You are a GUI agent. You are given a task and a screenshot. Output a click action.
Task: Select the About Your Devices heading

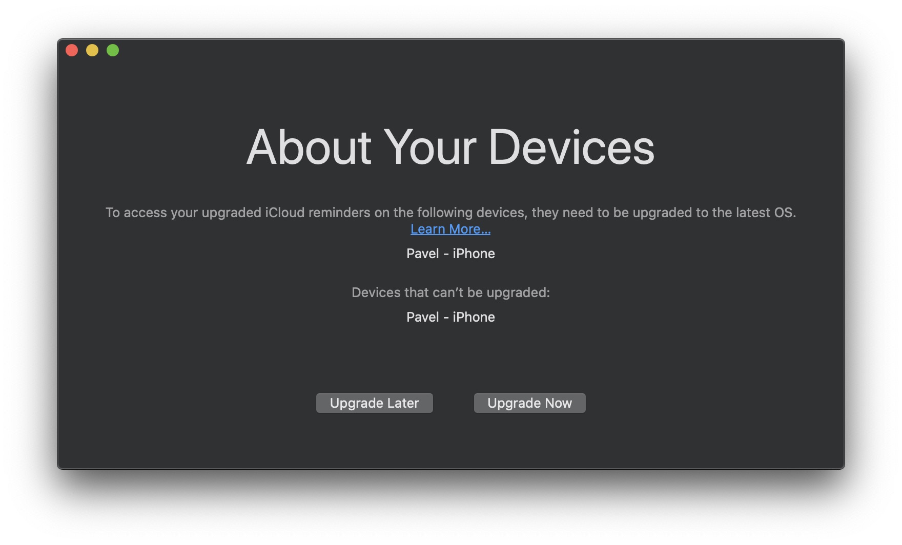[450, 147]
